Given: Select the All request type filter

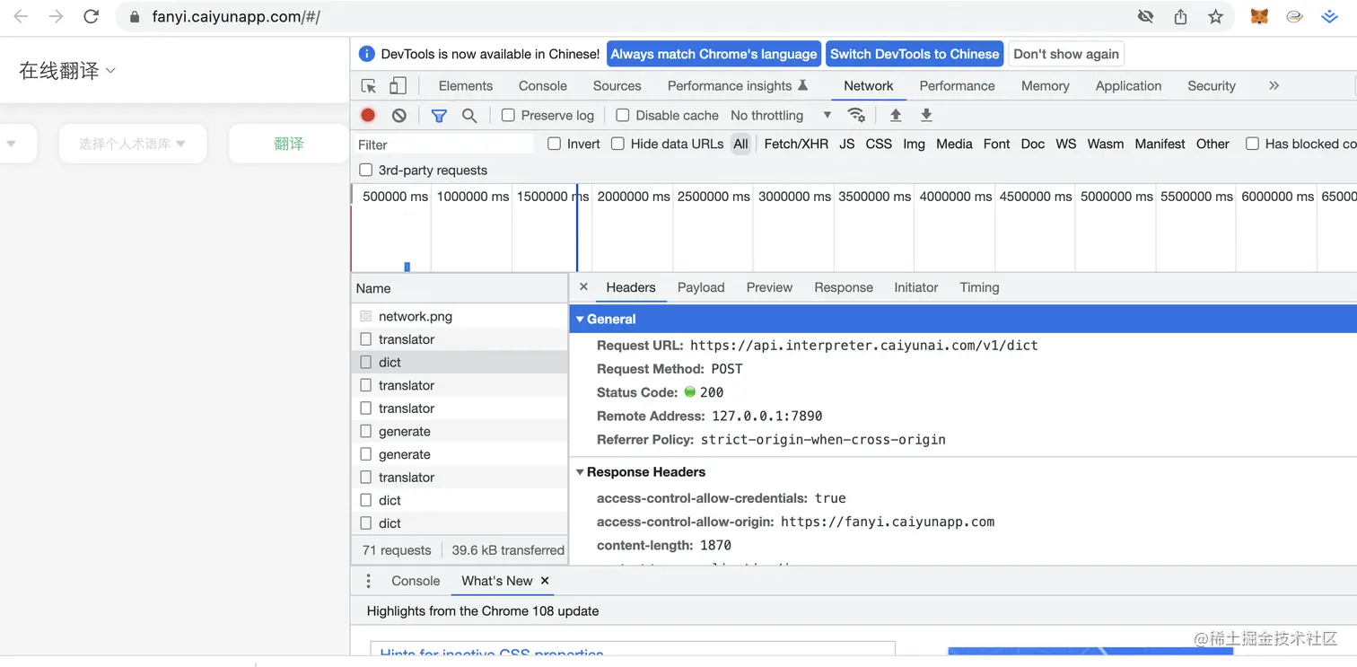Looking at the screenshot, I should pyautogui.click(x=740, y=144).
